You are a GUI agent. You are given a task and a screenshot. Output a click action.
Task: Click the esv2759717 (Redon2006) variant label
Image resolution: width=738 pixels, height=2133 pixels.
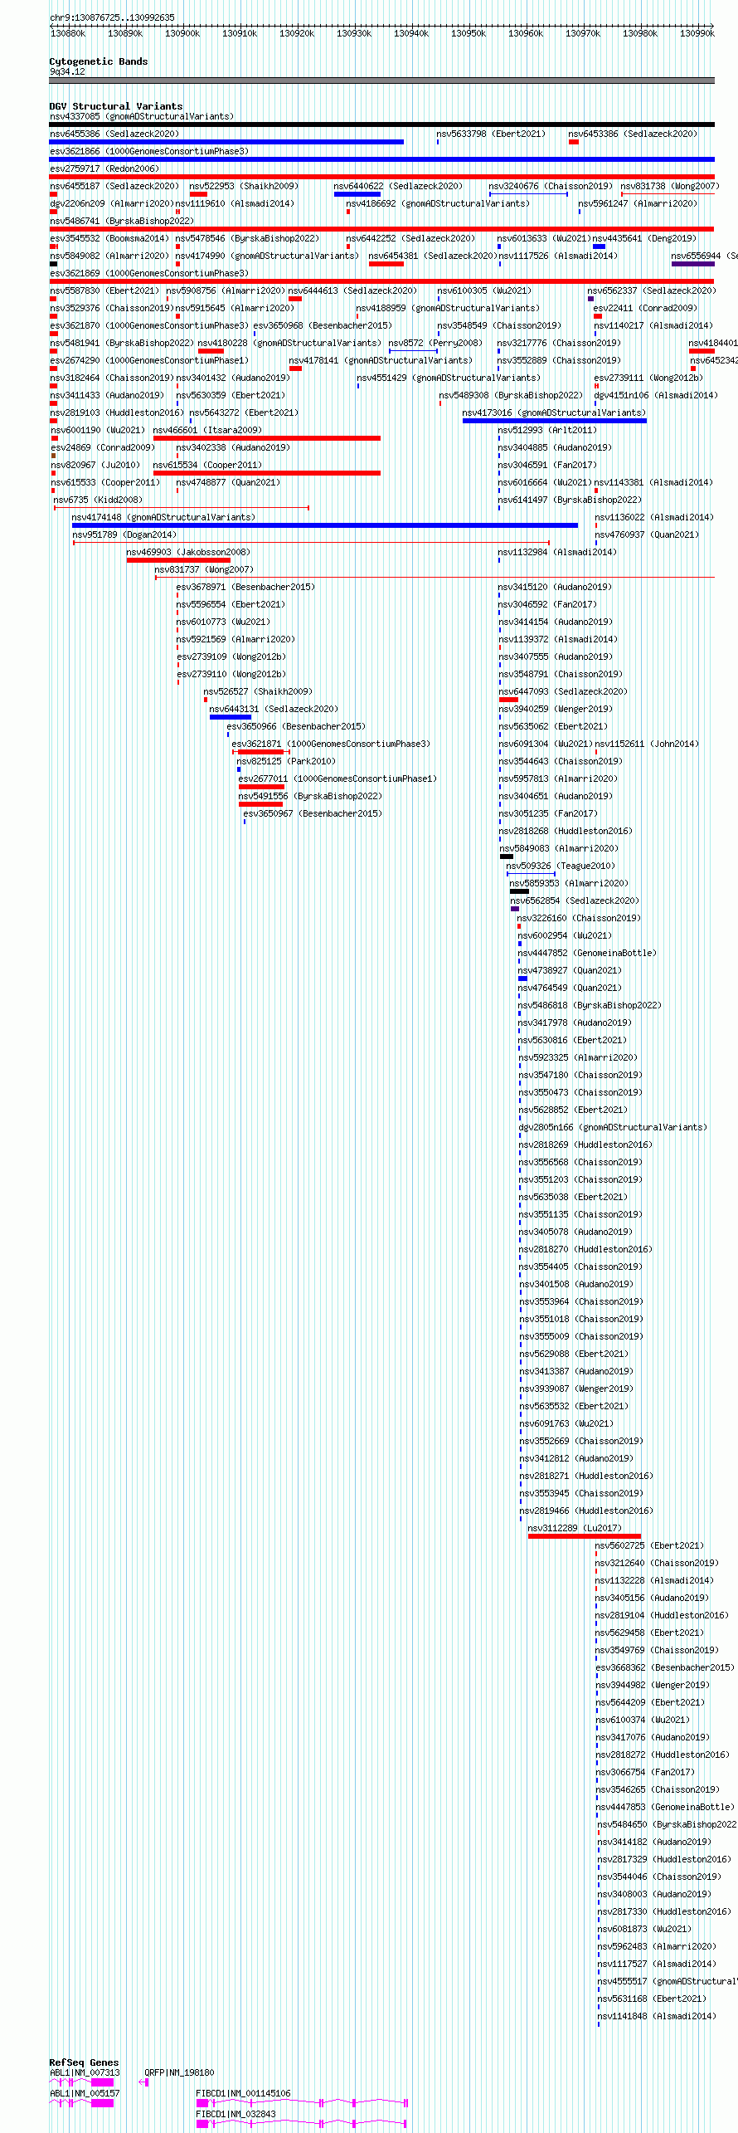coord(104,168)
